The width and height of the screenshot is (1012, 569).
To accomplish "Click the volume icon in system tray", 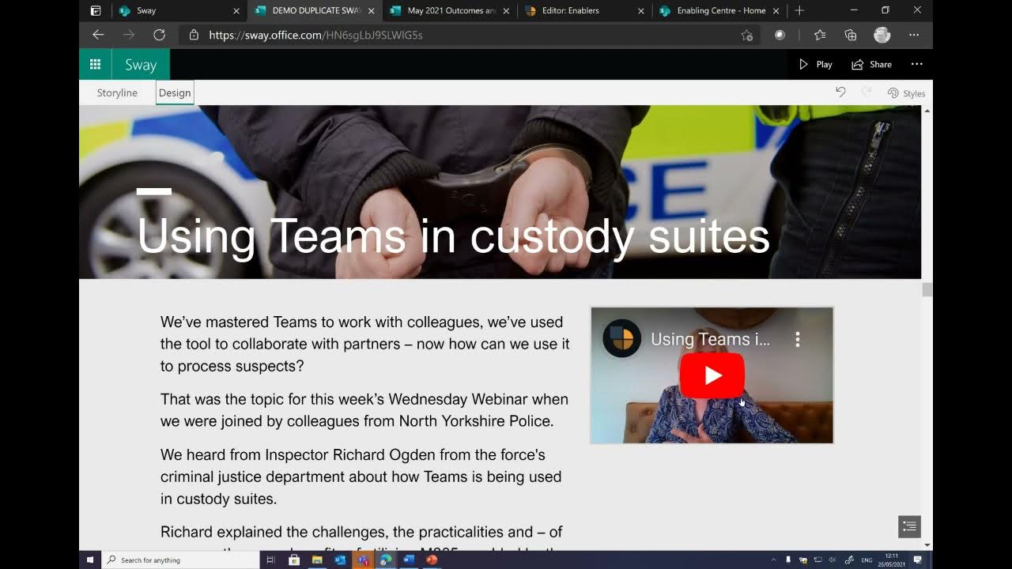I will 832,560.
